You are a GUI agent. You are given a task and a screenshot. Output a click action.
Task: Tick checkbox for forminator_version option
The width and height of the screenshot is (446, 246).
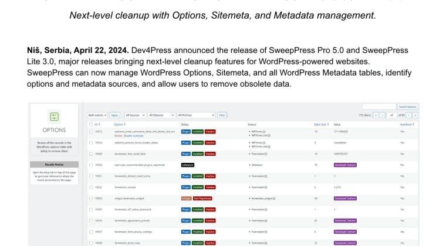click(x=91, y=187)
